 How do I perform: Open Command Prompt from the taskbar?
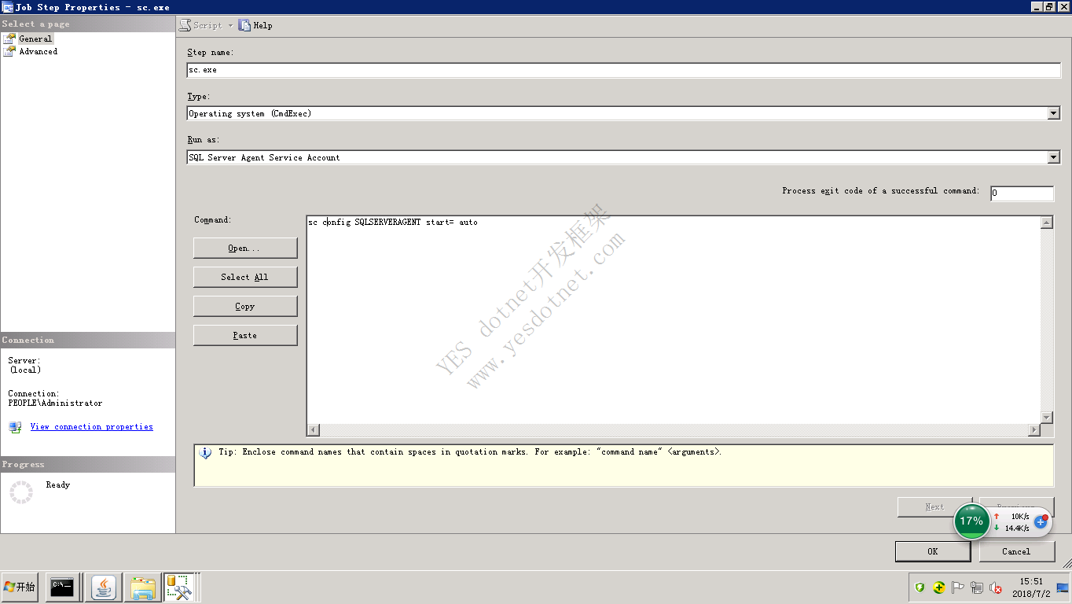[62, 587]
